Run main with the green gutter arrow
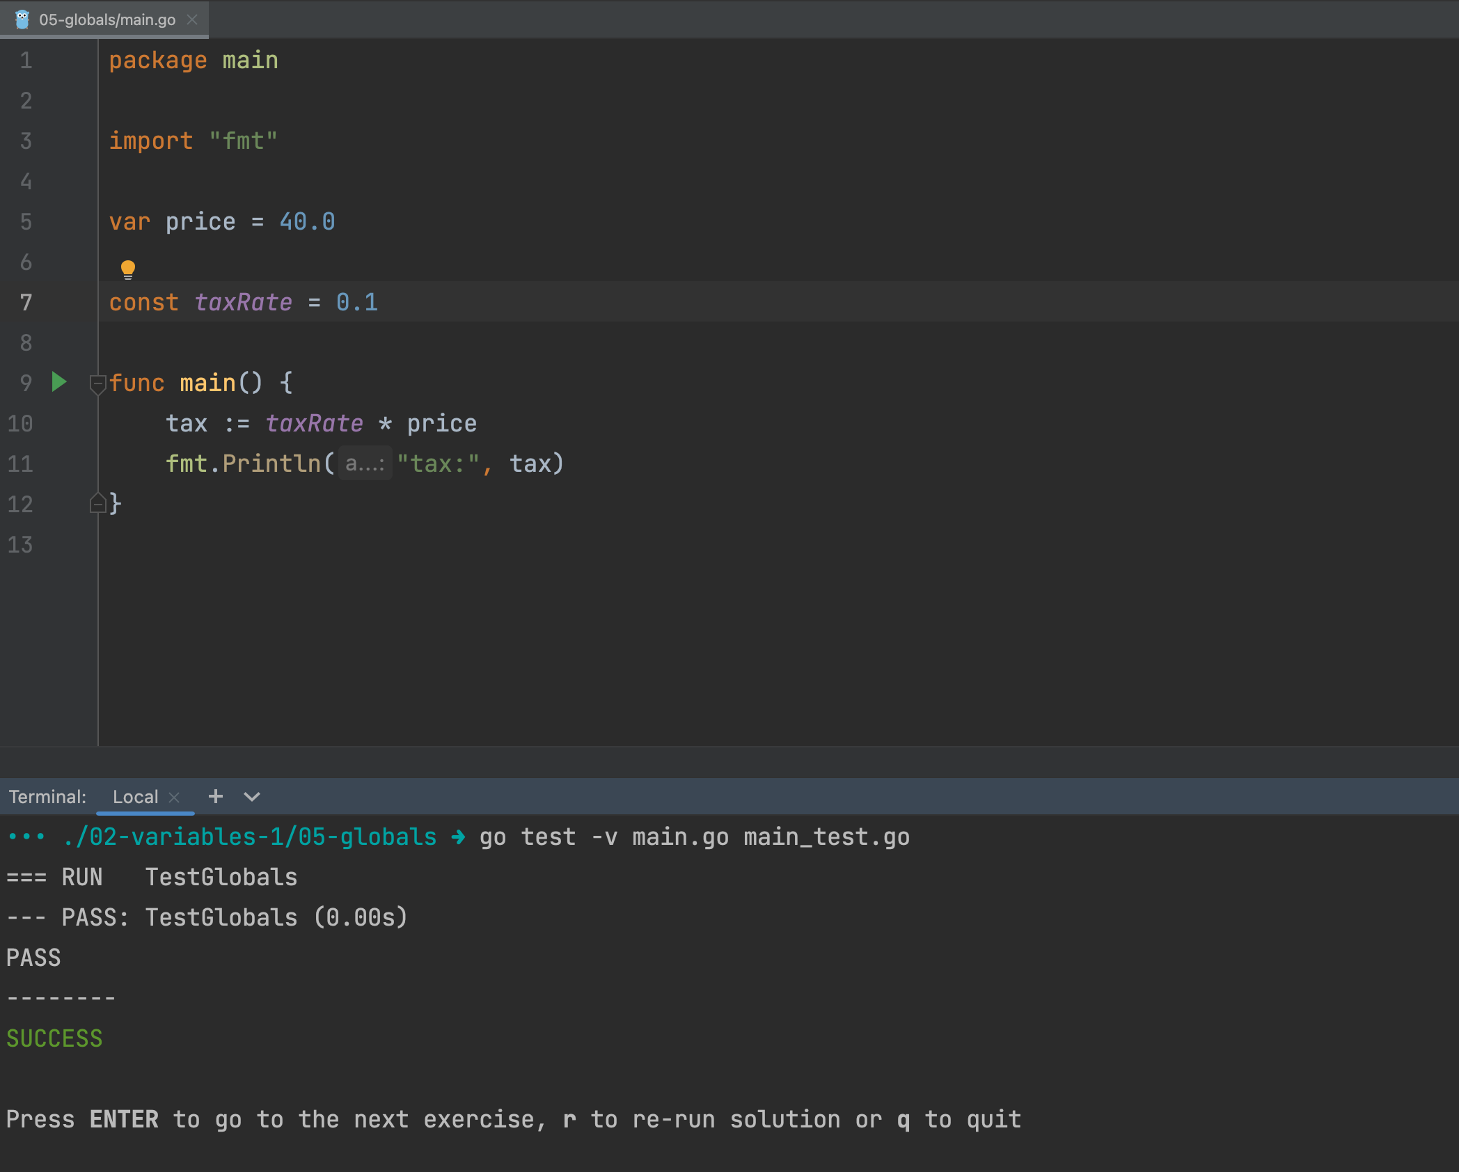This screenshot has height=1172, width=1459. click(59, 381)
